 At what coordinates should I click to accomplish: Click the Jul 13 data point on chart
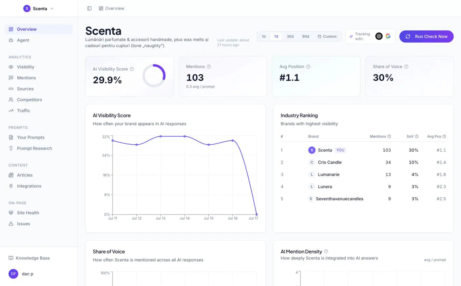(x=161, y=136)
